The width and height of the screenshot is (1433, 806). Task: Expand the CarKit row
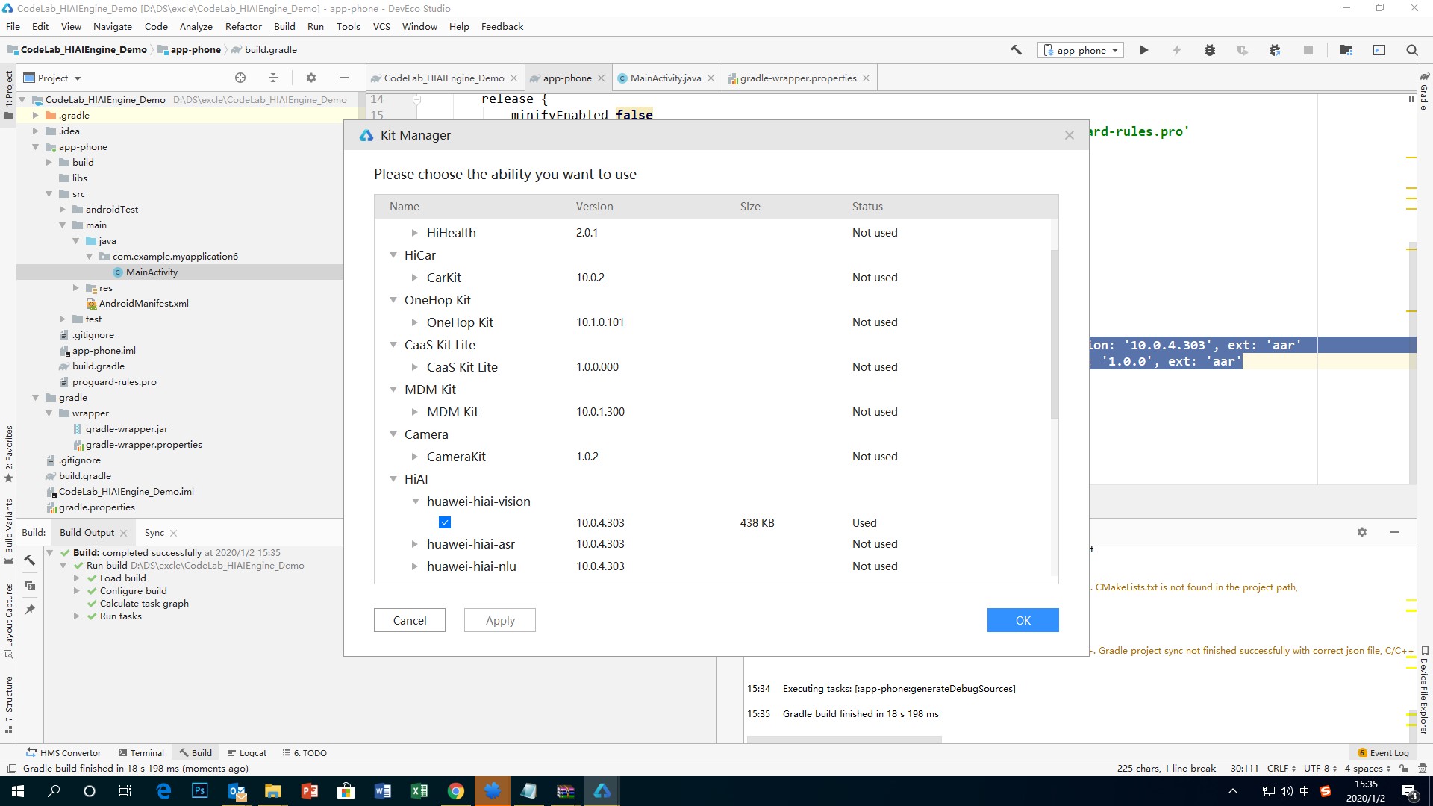coord(415,278)
